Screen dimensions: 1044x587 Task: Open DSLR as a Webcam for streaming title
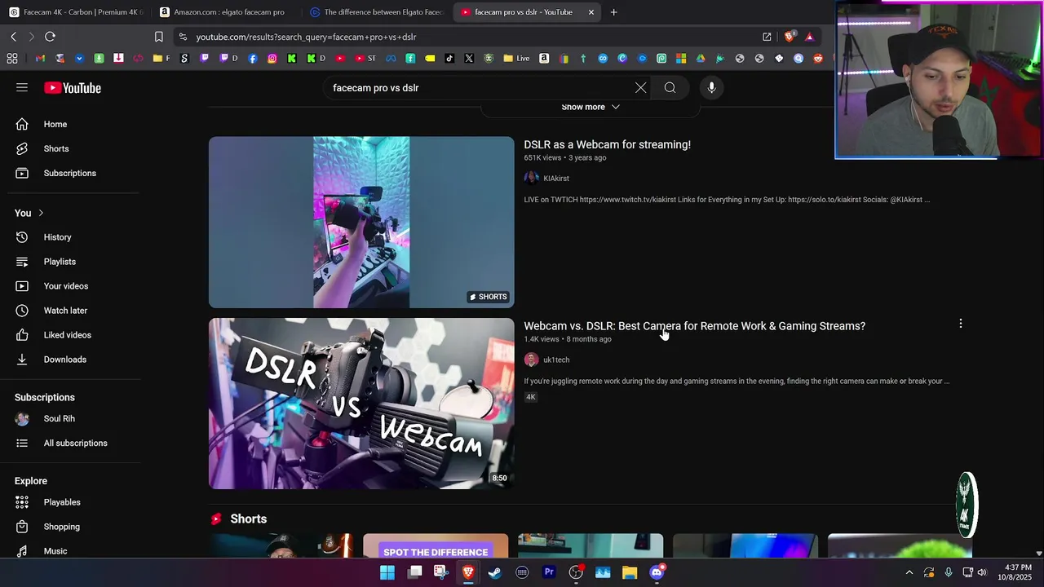tap(607, 144)
